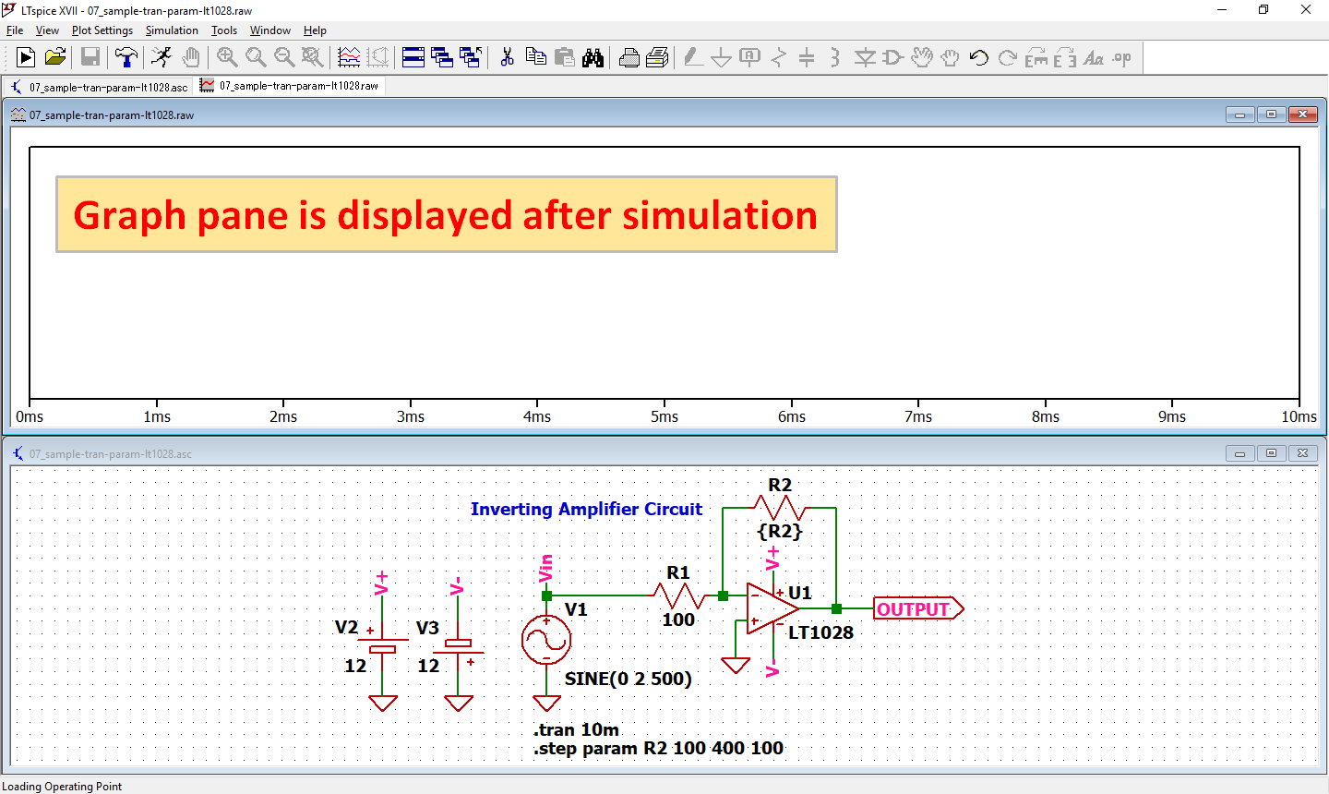Viewport: 1329px width, 794px height.
Task: Place a resistor with the resistor icon
Action: [779, 57]
